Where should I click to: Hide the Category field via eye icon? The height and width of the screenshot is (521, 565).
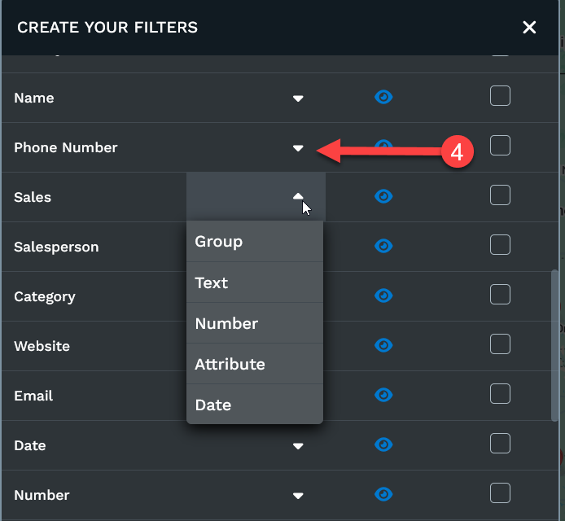[383, 296]
